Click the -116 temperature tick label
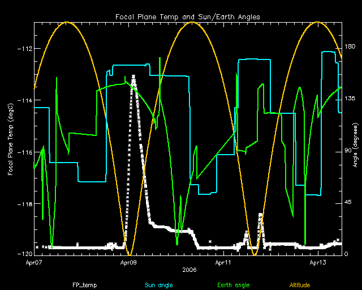Viewport: 362px width, 290px height. pyautogui.click(x=24, y=152)
